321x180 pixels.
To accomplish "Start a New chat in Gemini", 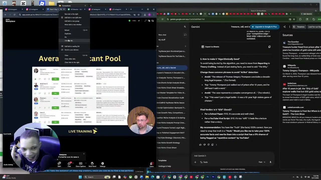I will coord(162,35).
